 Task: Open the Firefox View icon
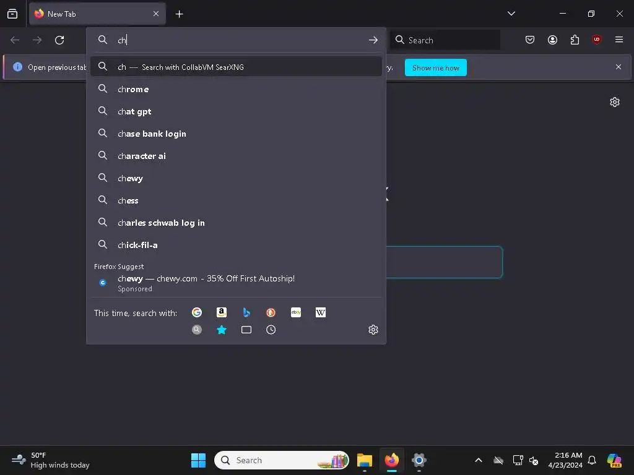point(12,14)
